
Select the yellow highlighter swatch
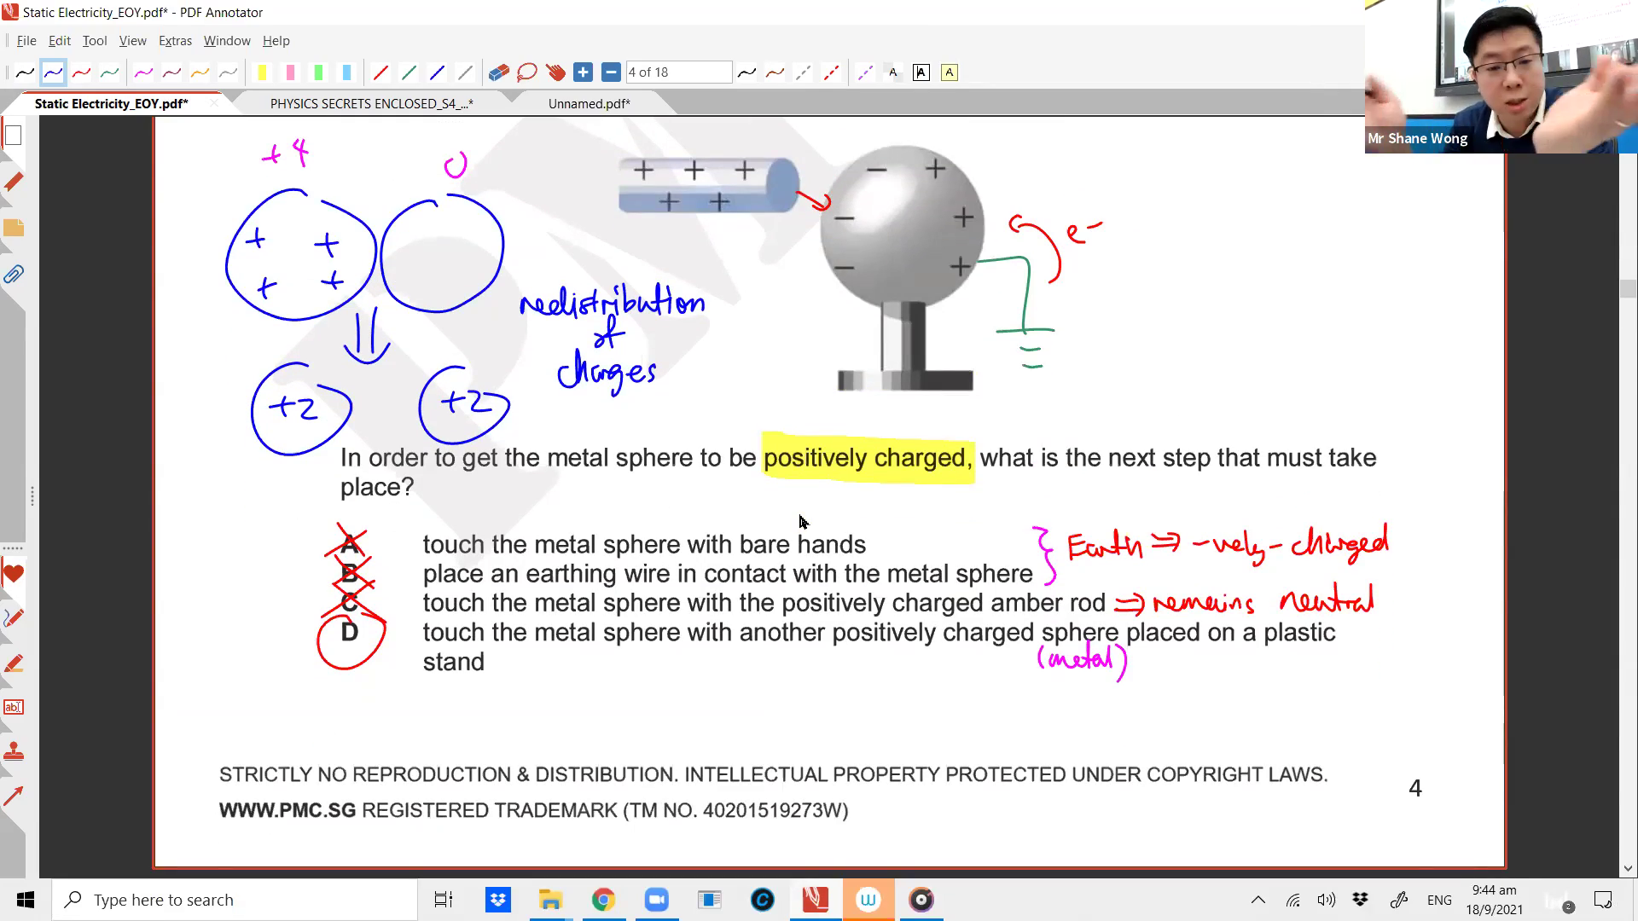point(262,72)
